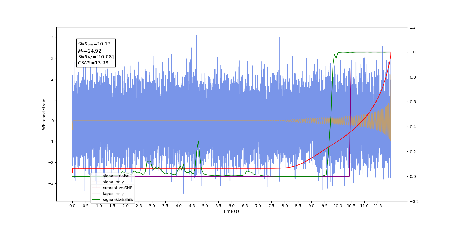Click the −0.2 tick on right axis
The height and width of the screenshot is (226, 452).
click(x=414, y=201)
